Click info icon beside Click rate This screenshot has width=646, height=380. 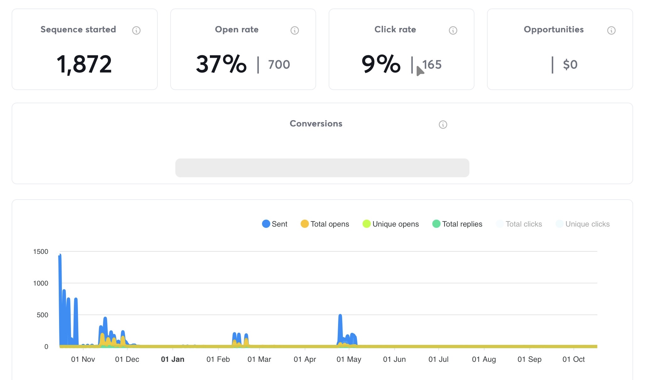(x=453, y=30)
